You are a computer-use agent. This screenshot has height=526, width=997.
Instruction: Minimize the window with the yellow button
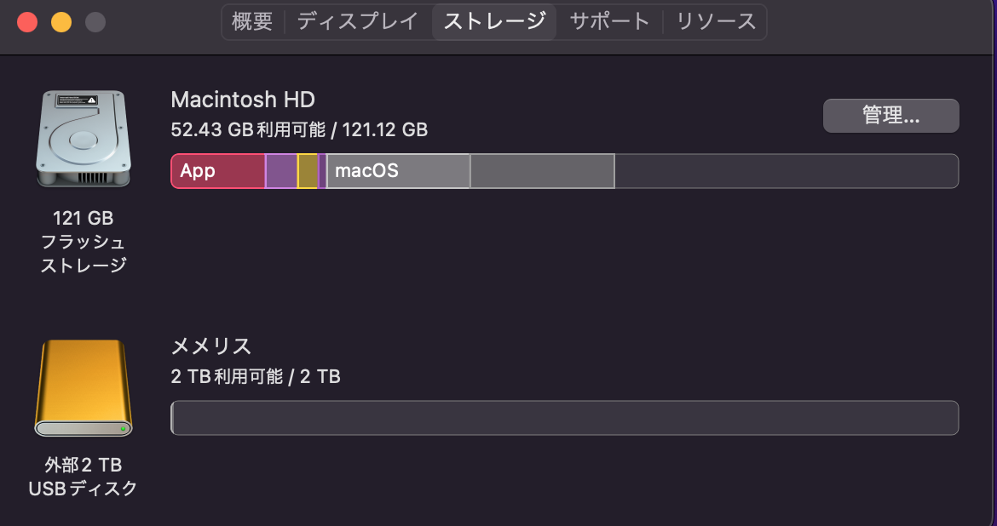[61, 22]
